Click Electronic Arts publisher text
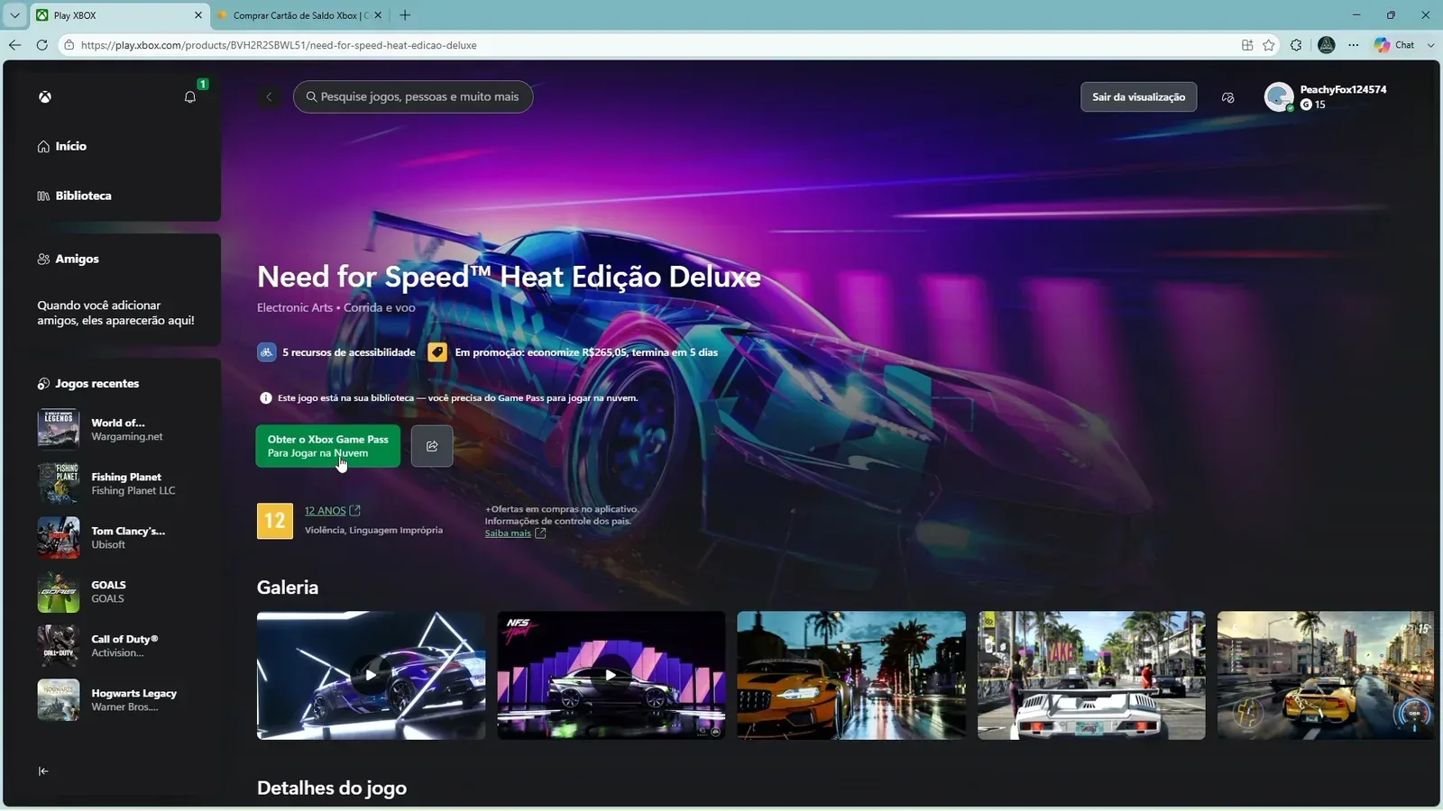Screen dimensions: 1443x811 (295, 308)
